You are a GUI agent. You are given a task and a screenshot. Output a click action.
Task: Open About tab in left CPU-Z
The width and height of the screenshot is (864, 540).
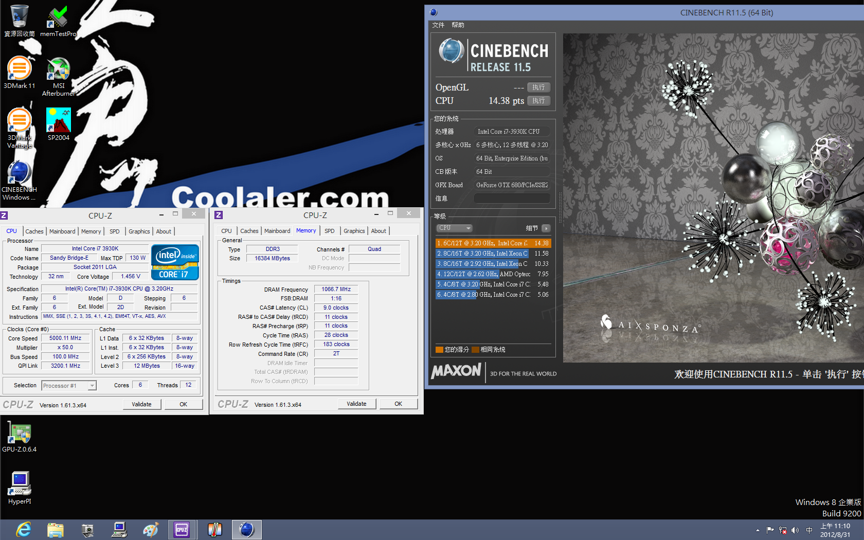pyautogui.click(x=164, y=231)
